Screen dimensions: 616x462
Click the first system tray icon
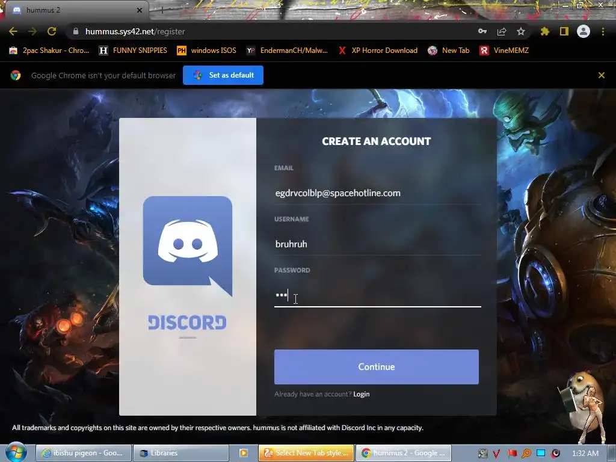pyautogui.click(x=483, y=454)
